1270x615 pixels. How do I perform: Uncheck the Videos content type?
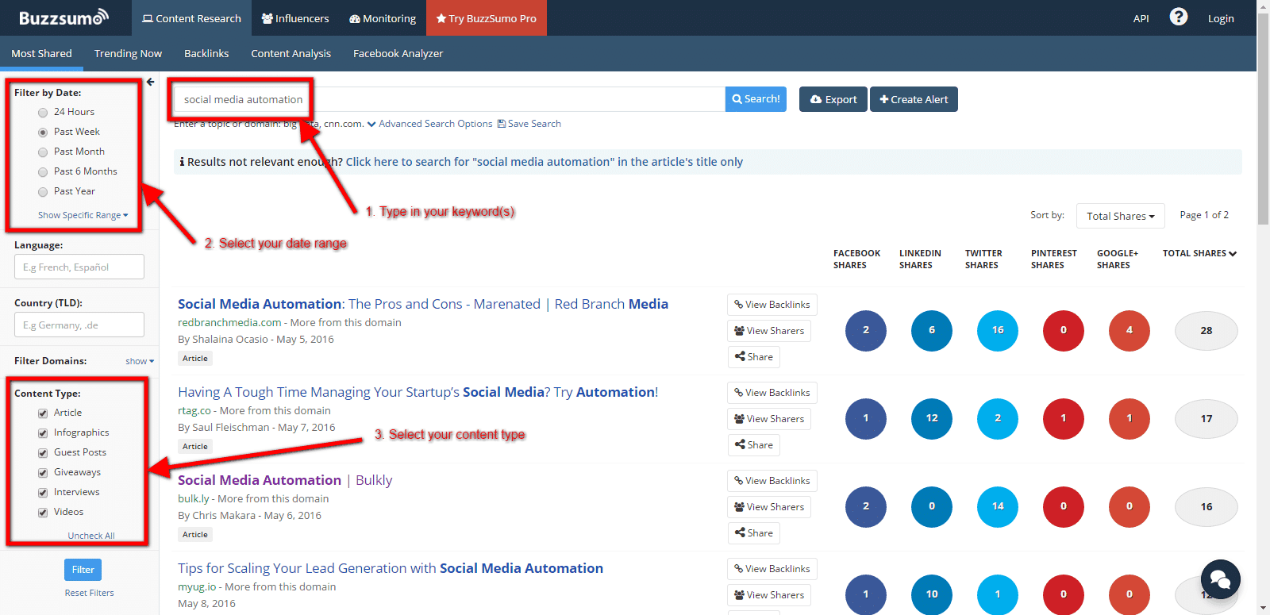tap(43, 513)
